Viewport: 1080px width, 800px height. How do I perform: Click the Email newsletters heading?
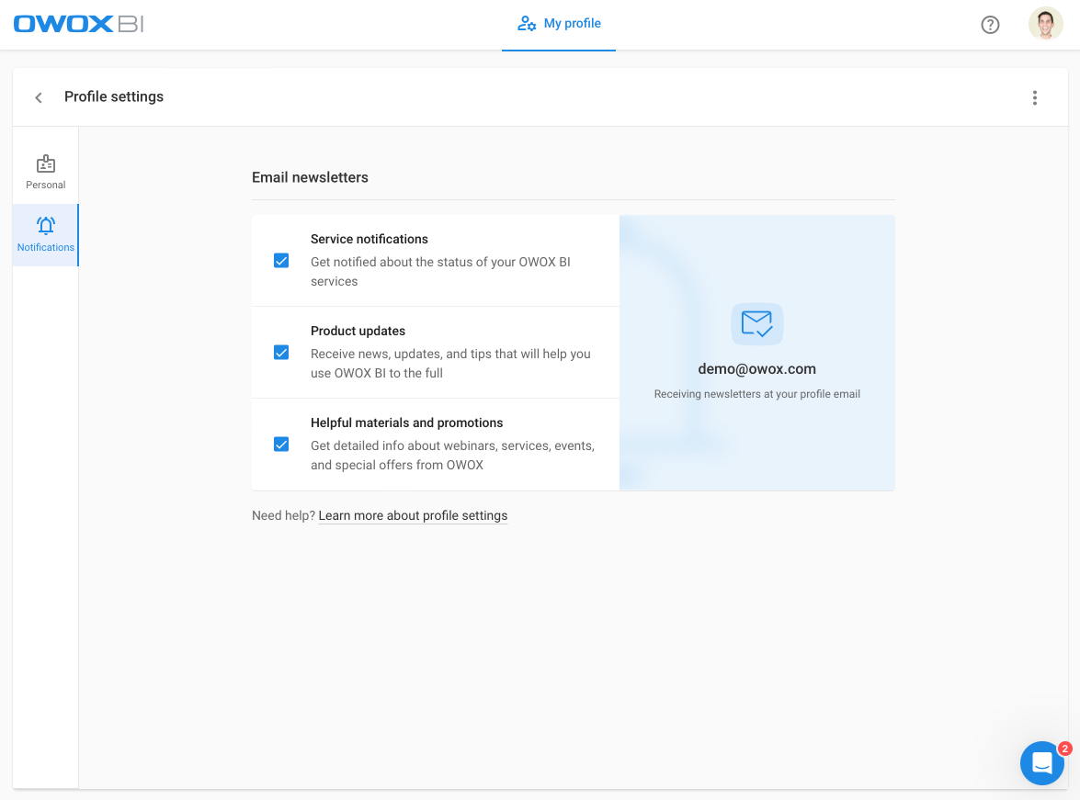310,177
